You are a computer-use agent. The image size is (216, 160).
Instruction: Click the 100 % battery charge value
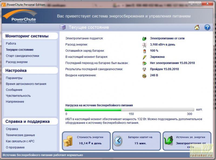tap(154, 51)
